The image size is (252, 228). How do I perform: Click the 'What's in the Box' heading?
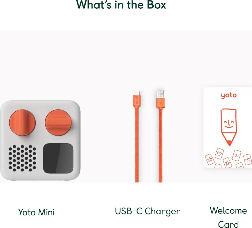pyautogui.click(x=121, y=5)
